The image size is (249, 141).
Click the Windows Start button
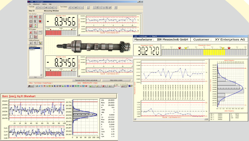[31, 86]
